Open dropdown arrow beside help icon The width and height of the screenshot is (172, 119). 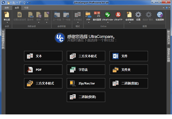[169, 7]
